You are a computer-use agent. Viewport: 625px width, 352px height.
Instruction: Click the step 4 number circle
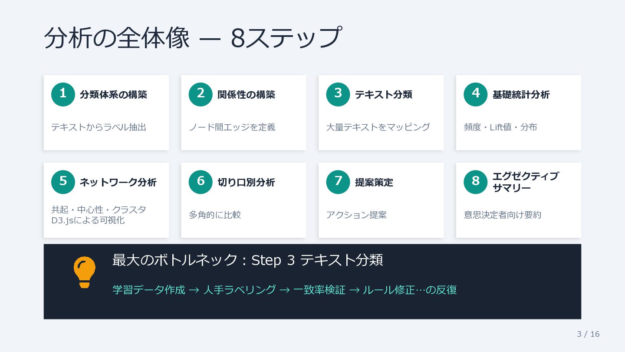coord(476,94)
